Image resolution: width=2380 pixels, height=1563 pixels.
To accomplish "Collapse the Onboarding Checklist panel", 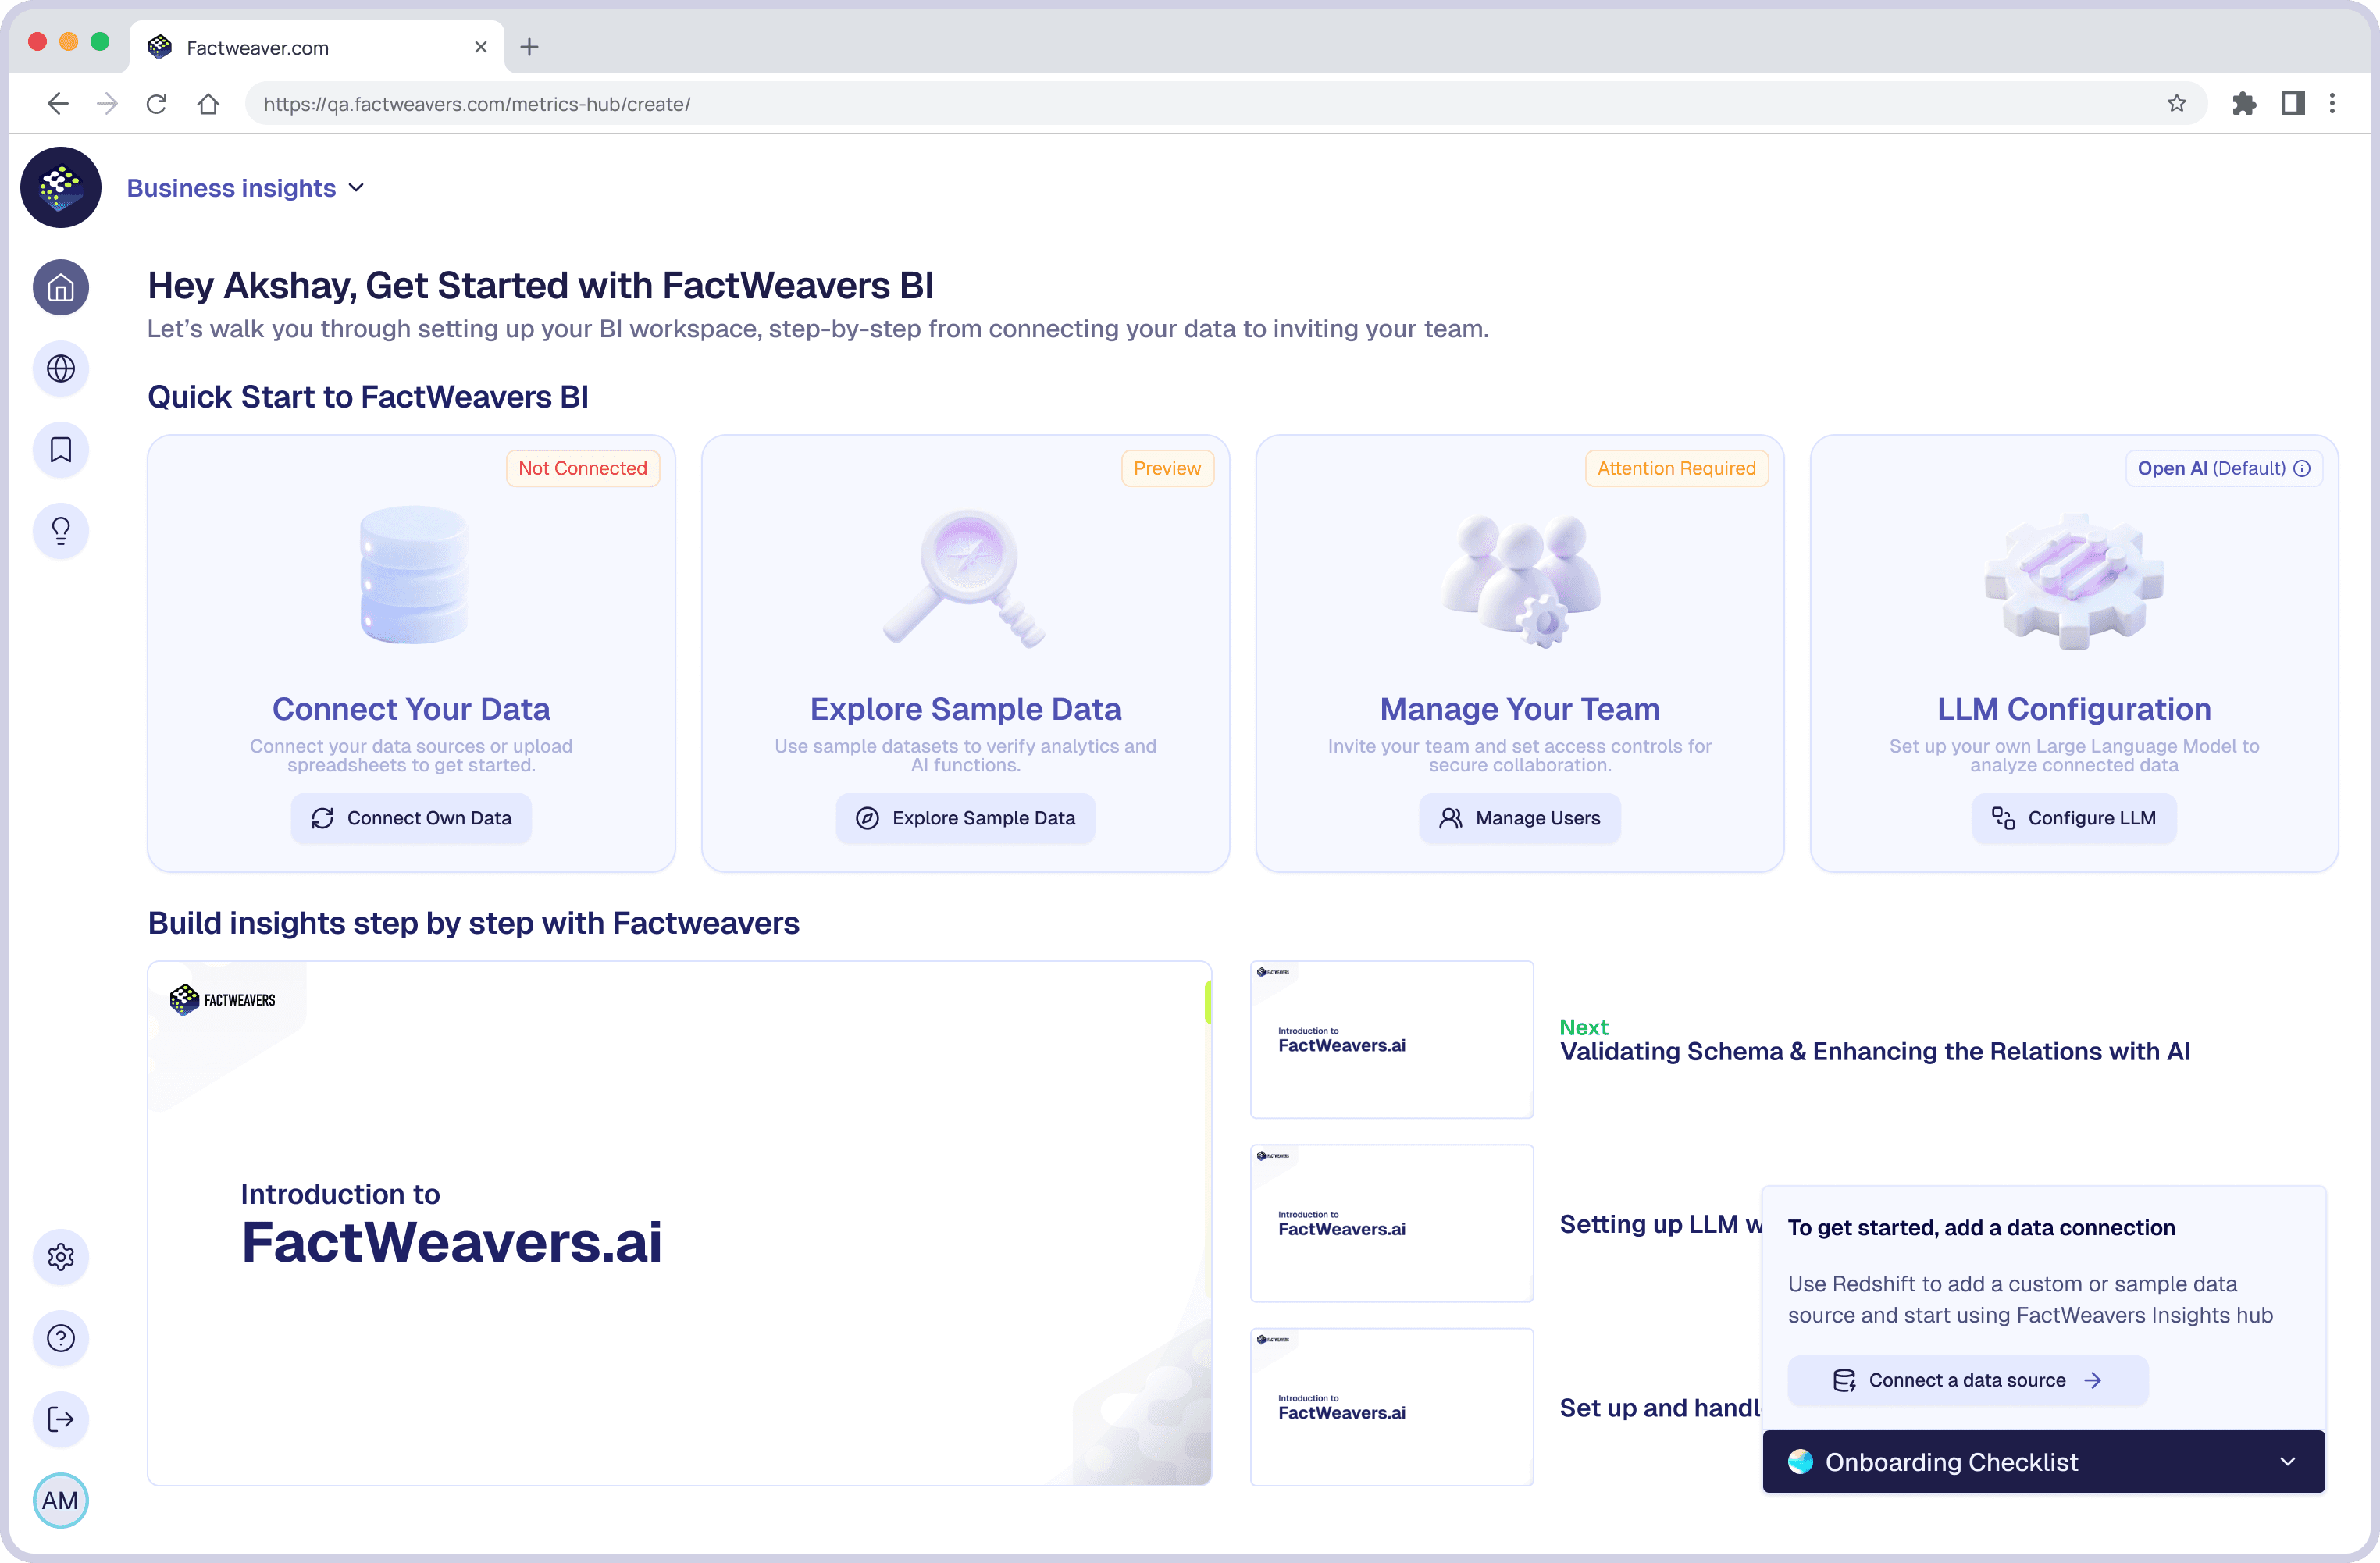I will point(2288,1462).
